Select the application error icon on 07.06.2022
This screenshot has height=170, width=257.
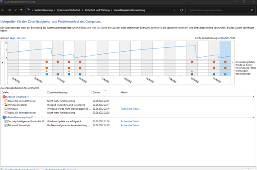click(x=57, y=62)
